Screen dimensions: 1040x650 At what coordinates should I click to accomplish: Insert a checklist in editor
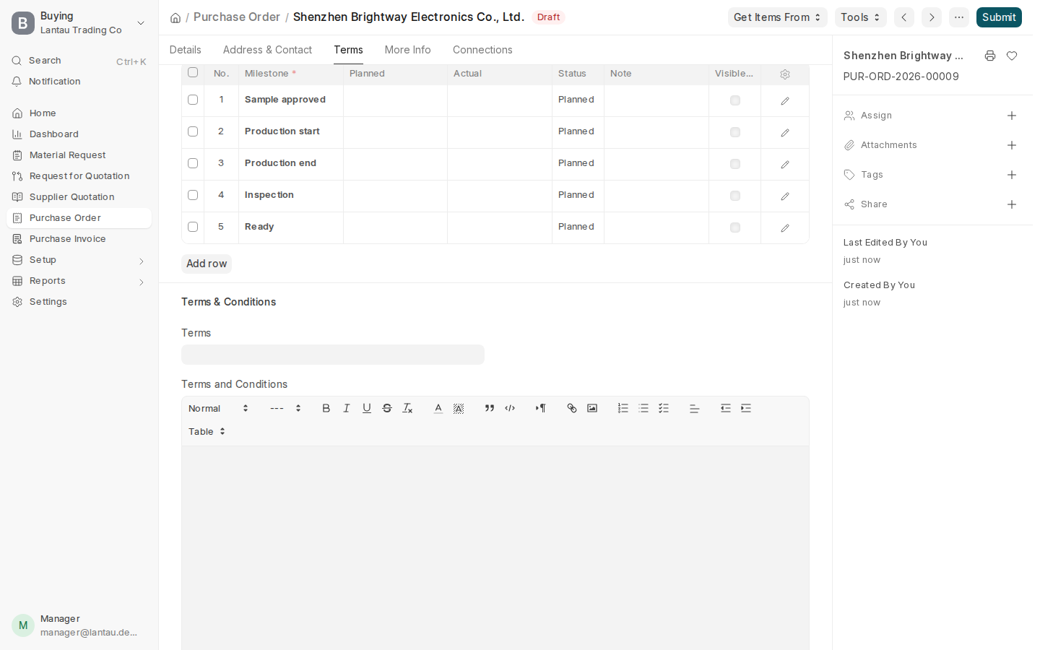pyautogui.click(x=664, y=408)
